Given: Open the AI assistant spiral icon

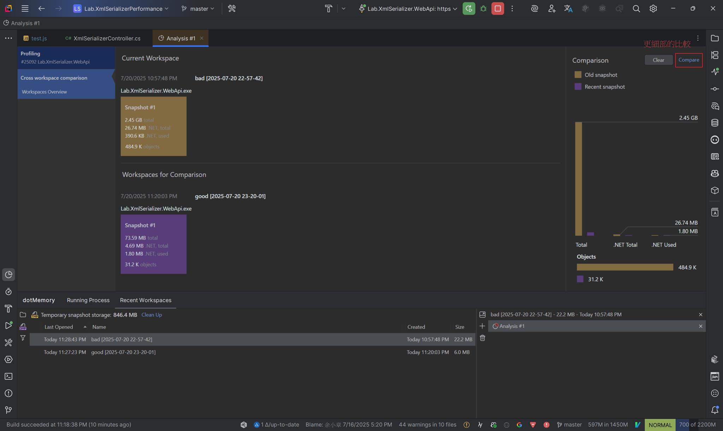Looking at the screenshot, I should (x=534, y=8).
